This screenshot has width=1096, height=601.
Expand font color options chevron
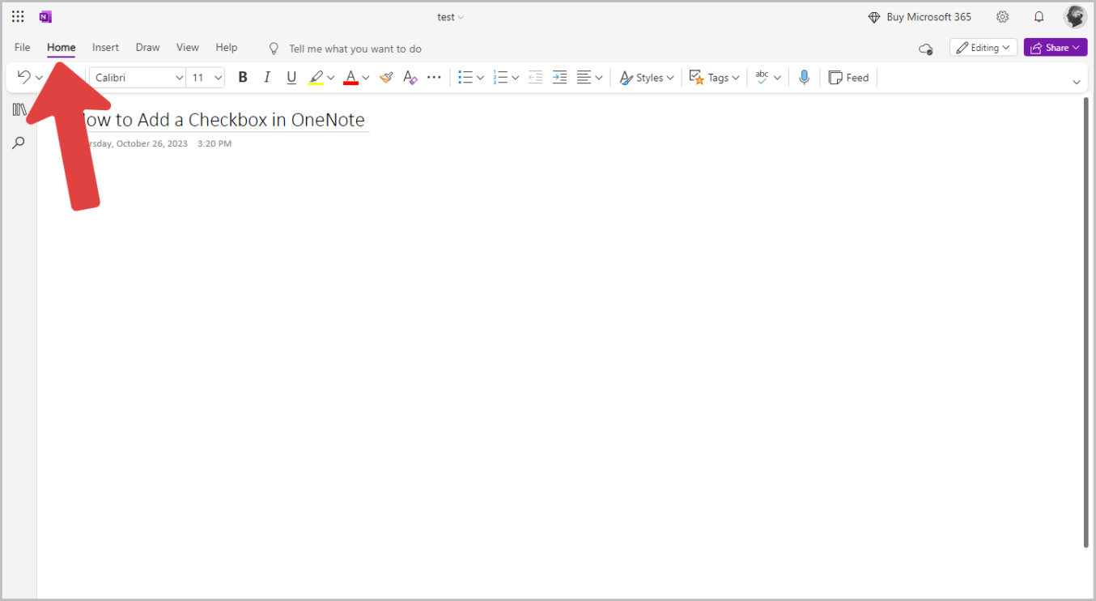point(366,78)
